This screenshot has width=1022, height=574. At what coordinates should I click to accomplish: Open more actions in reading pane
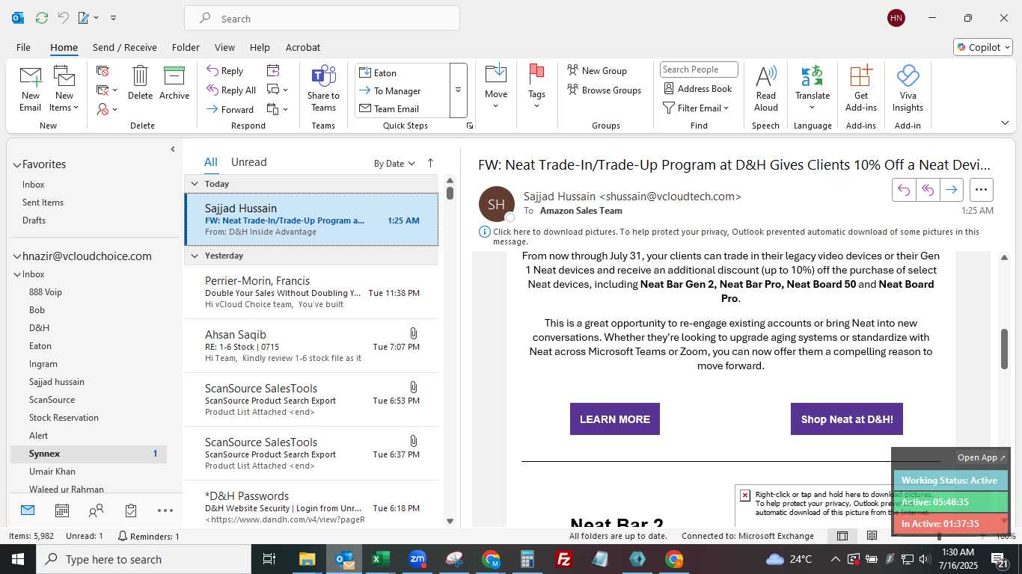pyautogui.click(x=982, y=190)
